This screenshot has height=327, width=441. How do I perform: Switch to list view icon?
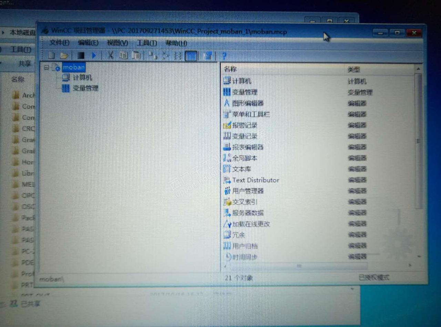pos(178,55)
